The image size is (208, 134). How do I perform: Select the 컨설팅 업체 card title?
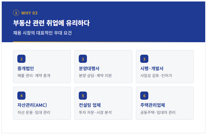coord(90,105)
